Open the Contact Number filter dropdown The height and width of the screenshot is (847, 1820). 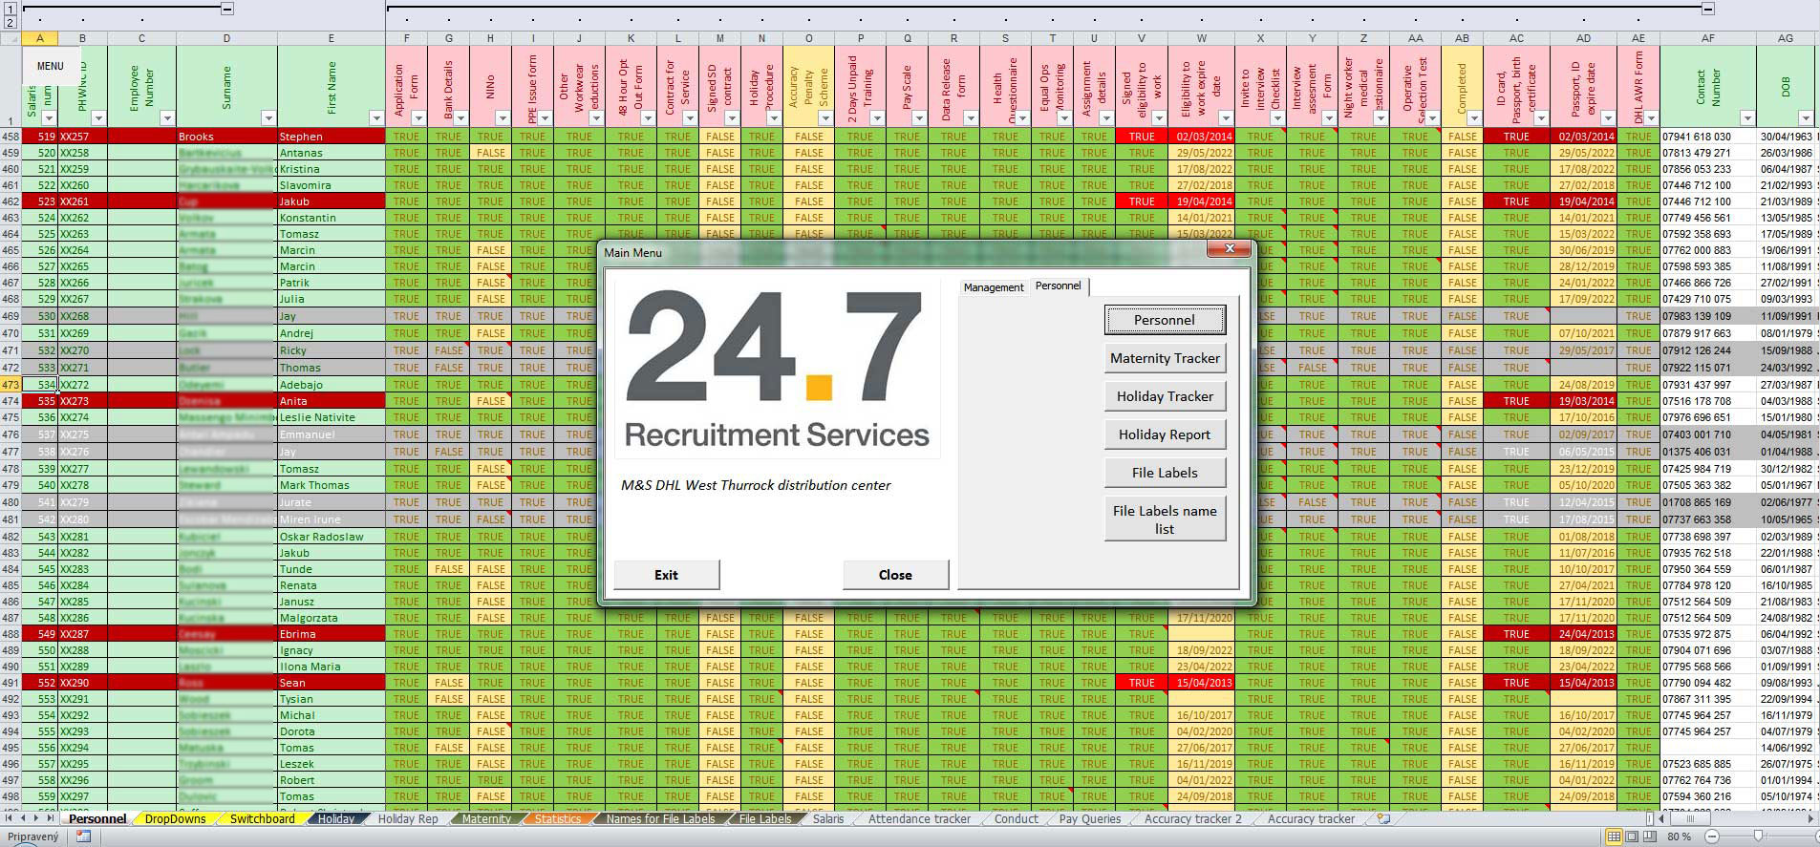coord(1747,118)
